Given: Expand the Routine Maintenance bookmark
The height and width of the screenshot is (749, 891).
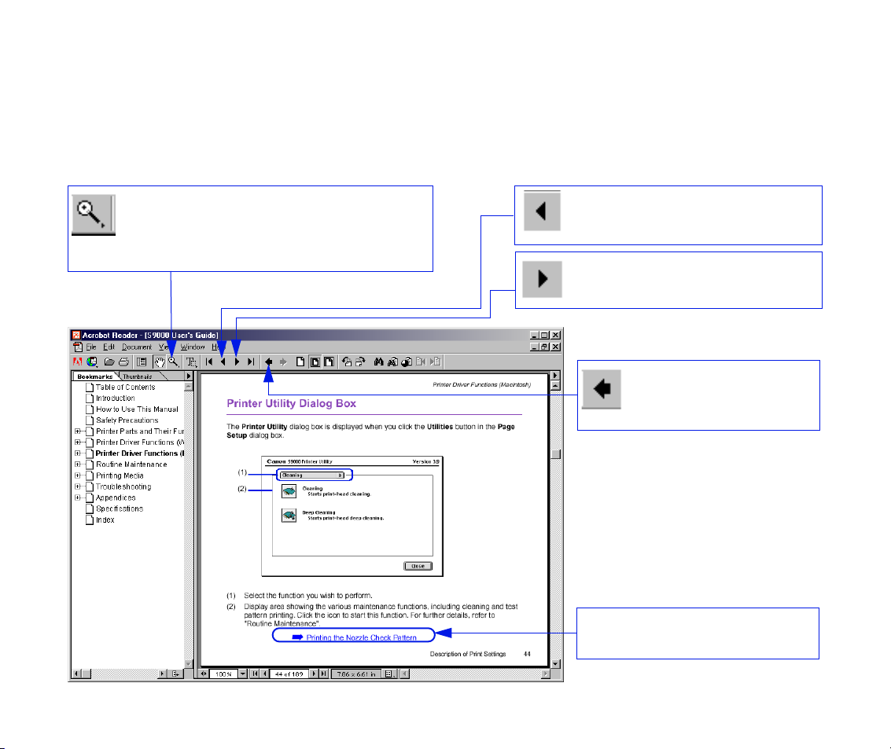Looking at the screenshot, I should 78,464.
